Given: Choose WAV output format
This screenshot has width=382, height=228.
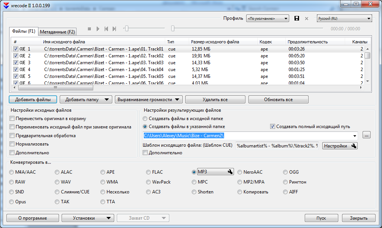Looking at the screenshot, I should pos(57,182).
